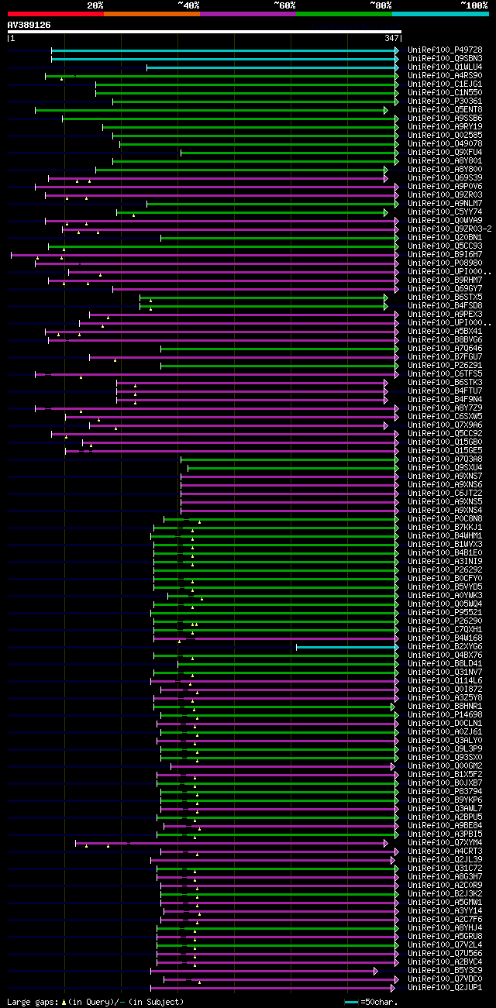
Task: Select label UniRef100_A9PEX3
Action: tap(445, 315)
